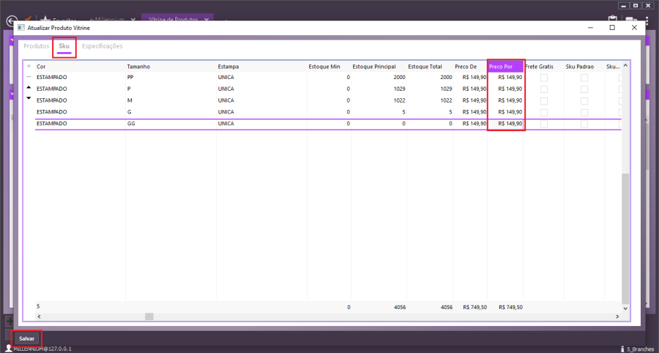Check Sku Padrao for size GG row

point(584,125)
